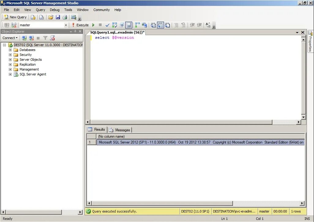
Task: Click Connect Object Explorer icon
Action: [24, 38]
